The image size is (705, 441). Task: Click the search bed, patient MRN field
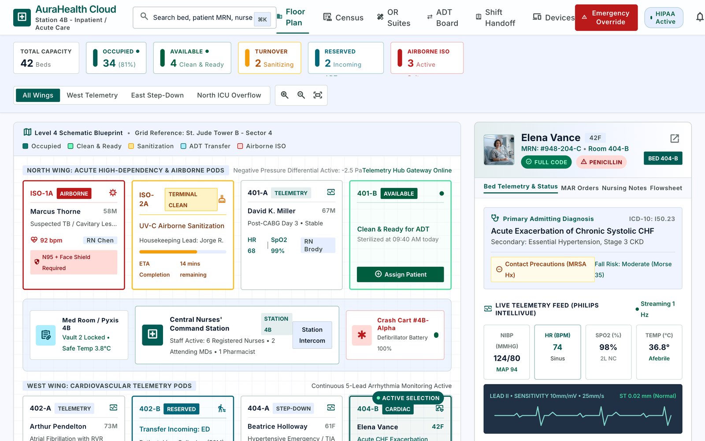[204, 18]
